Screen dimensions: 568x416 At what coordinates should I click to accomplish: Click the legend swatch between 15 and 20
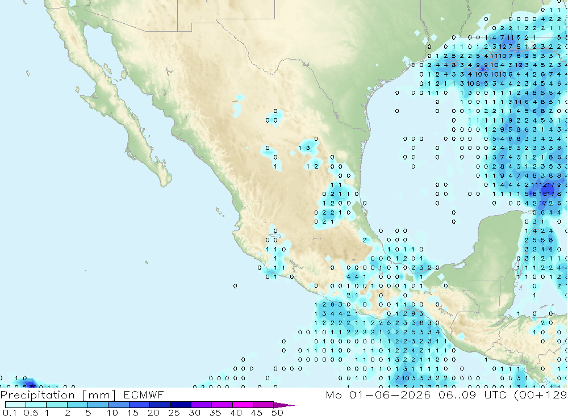coord(140,405)
